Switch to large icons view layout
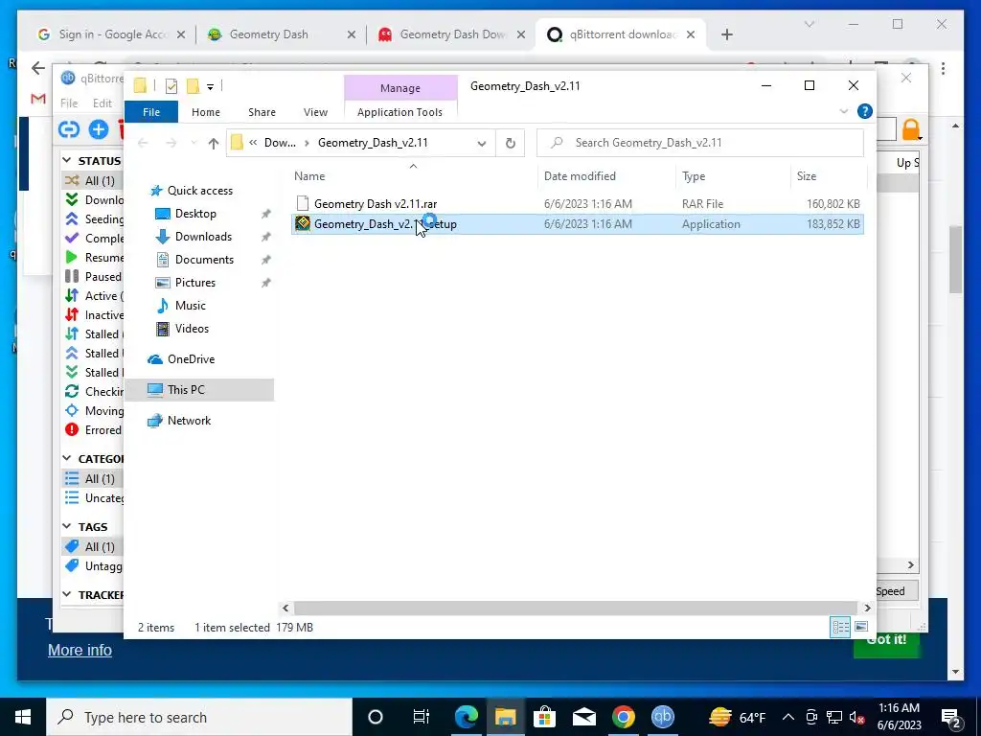This screenshot has height=736, width=981. pyautogui.click(x=861, y=627)
